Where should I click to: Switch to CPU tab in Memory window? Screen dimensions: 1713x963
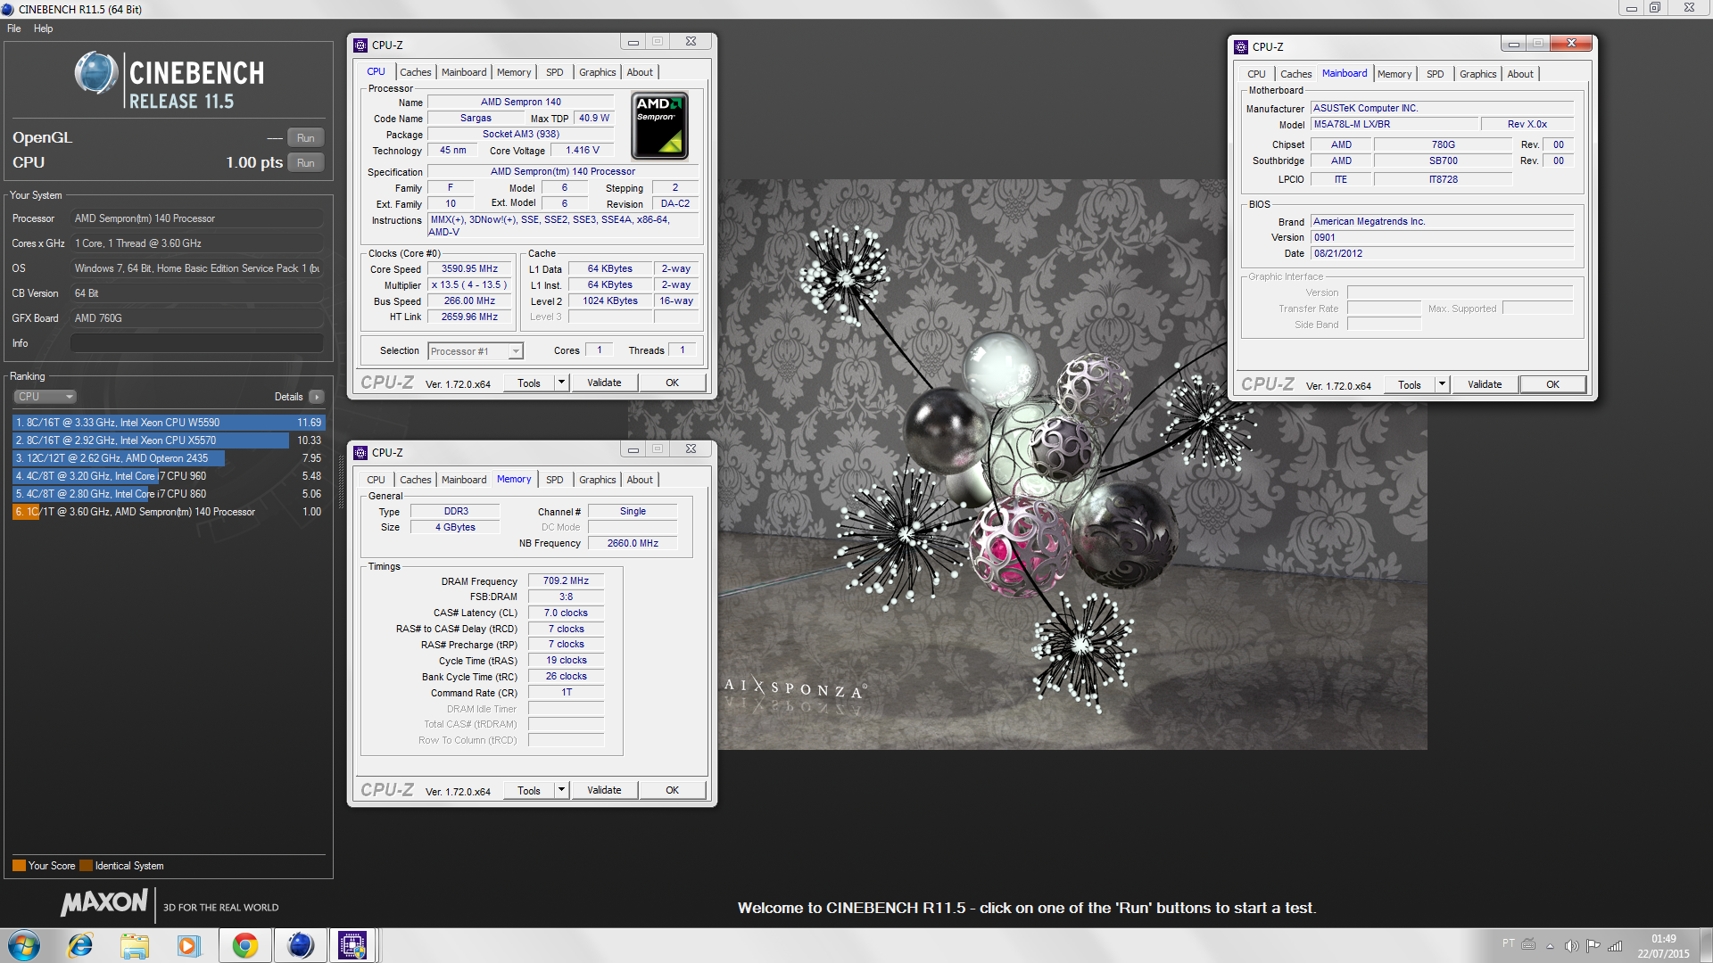(x=376, y=480)
